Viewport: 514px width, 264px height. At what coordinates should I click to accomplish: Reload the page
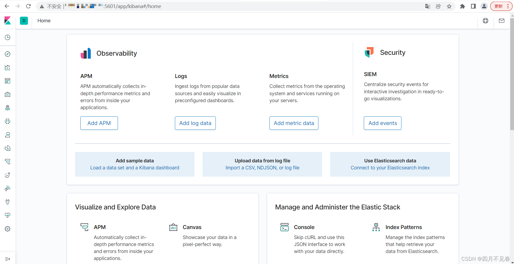coord(28,6)
